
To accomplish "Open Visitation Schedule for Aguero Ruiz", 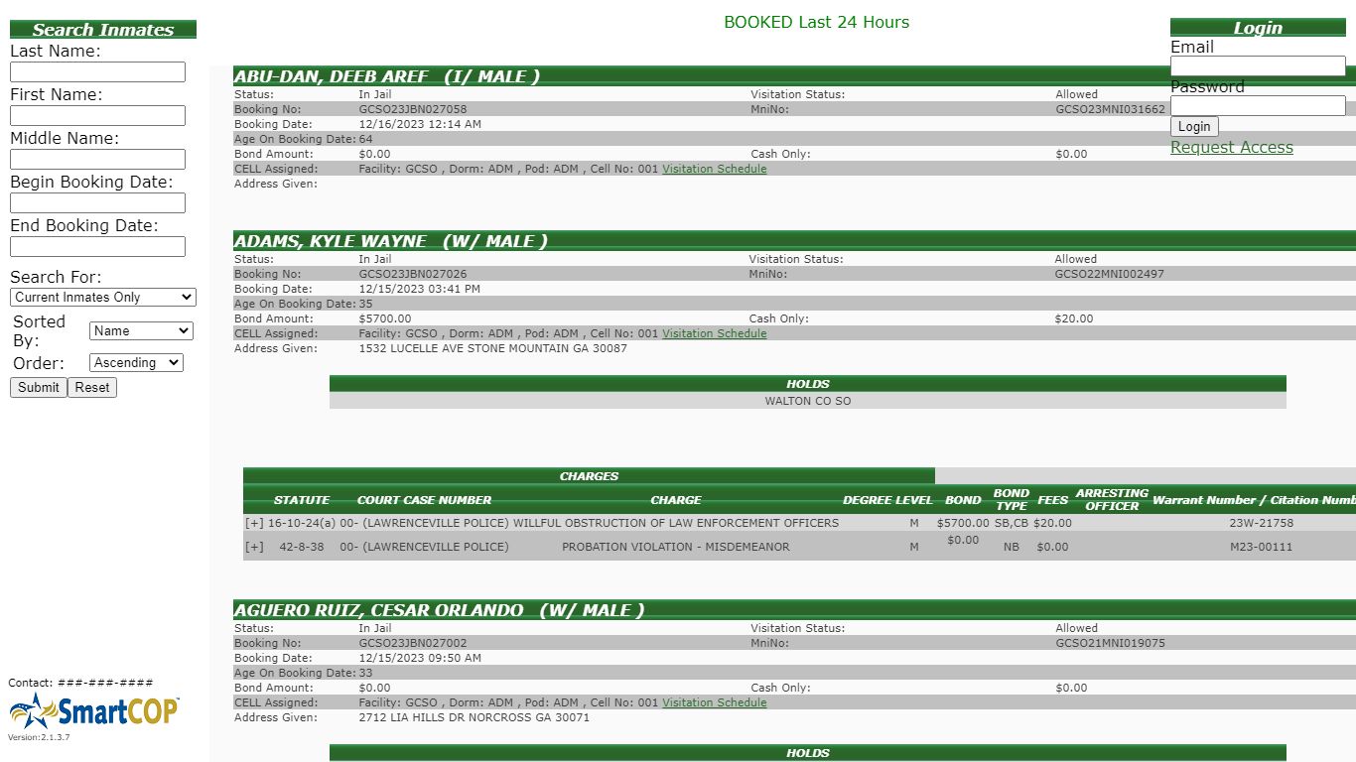I will coord(715,702).
